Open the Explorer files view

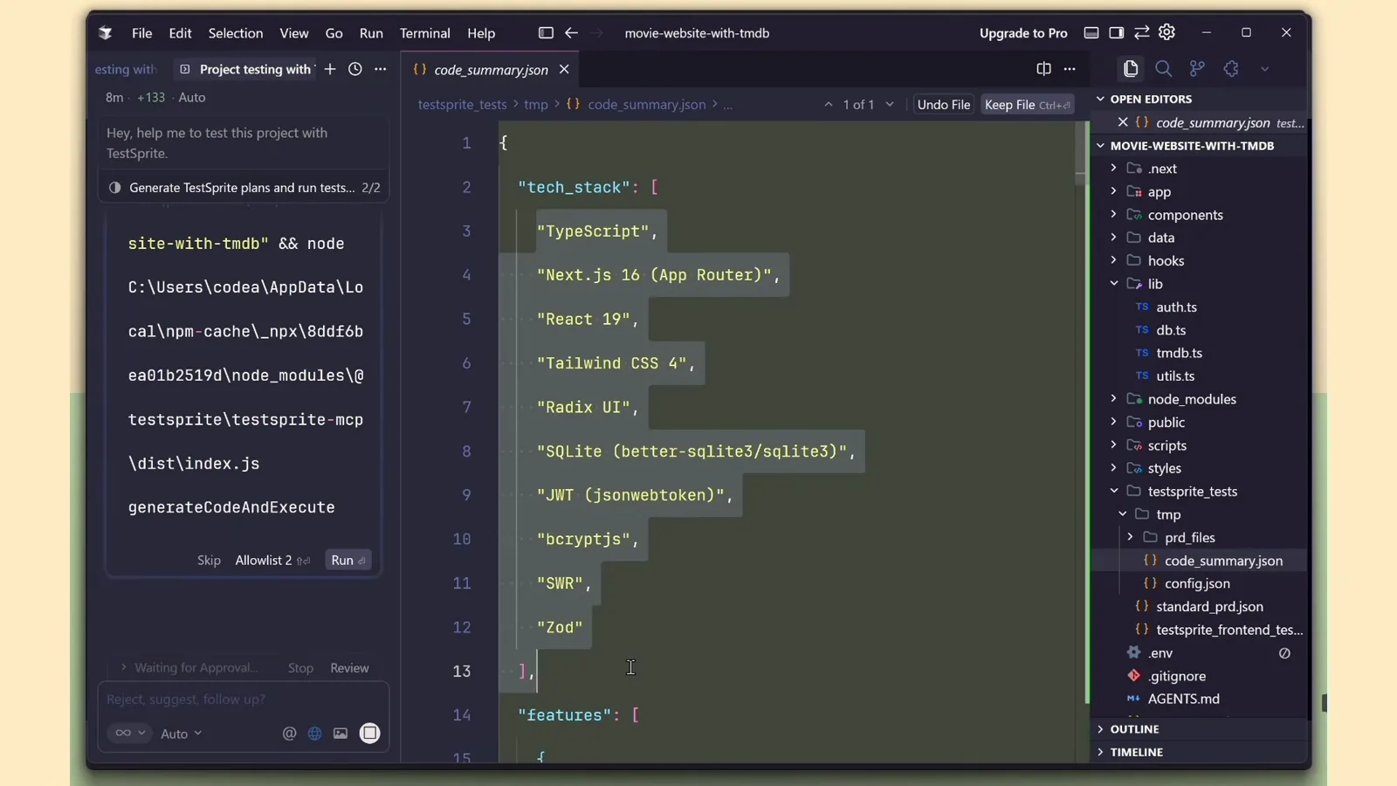tap(1131, 68)
